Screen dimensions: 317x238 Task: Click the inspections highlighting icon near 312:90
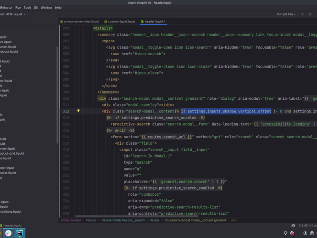tap(293, 226)
